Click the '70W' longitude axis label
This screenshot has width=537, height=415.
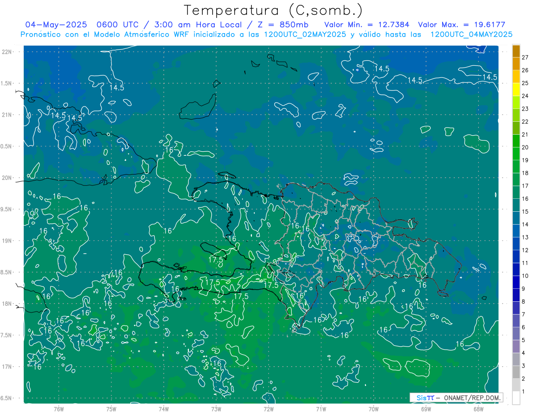coord(373,409)
